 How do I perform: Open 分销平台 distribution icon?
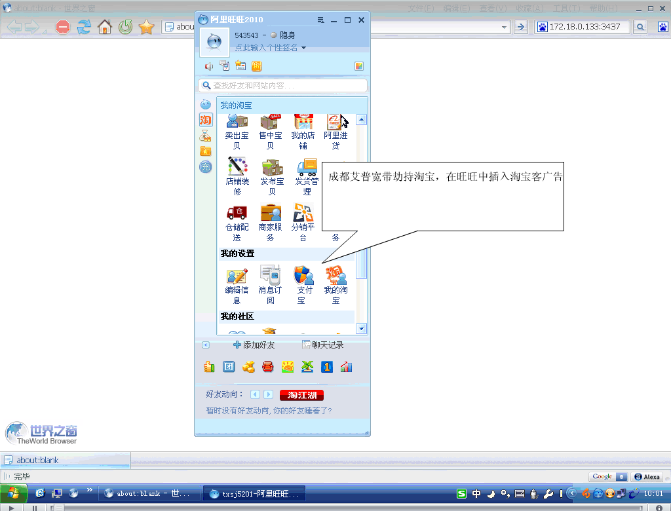click(303, 222)
